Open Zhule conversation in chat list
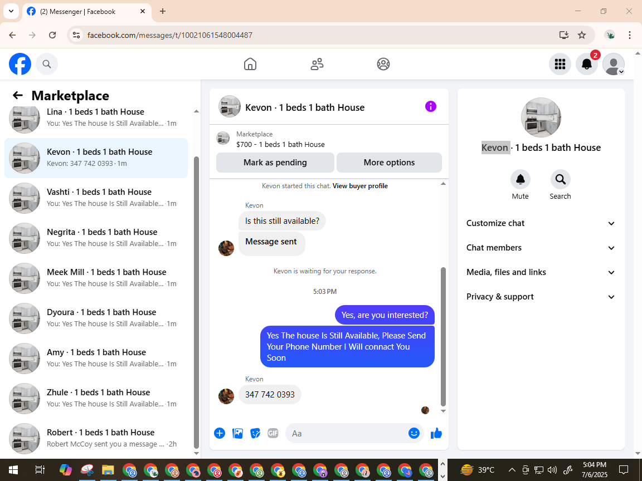642x481 pixels. tap(96, 399)
